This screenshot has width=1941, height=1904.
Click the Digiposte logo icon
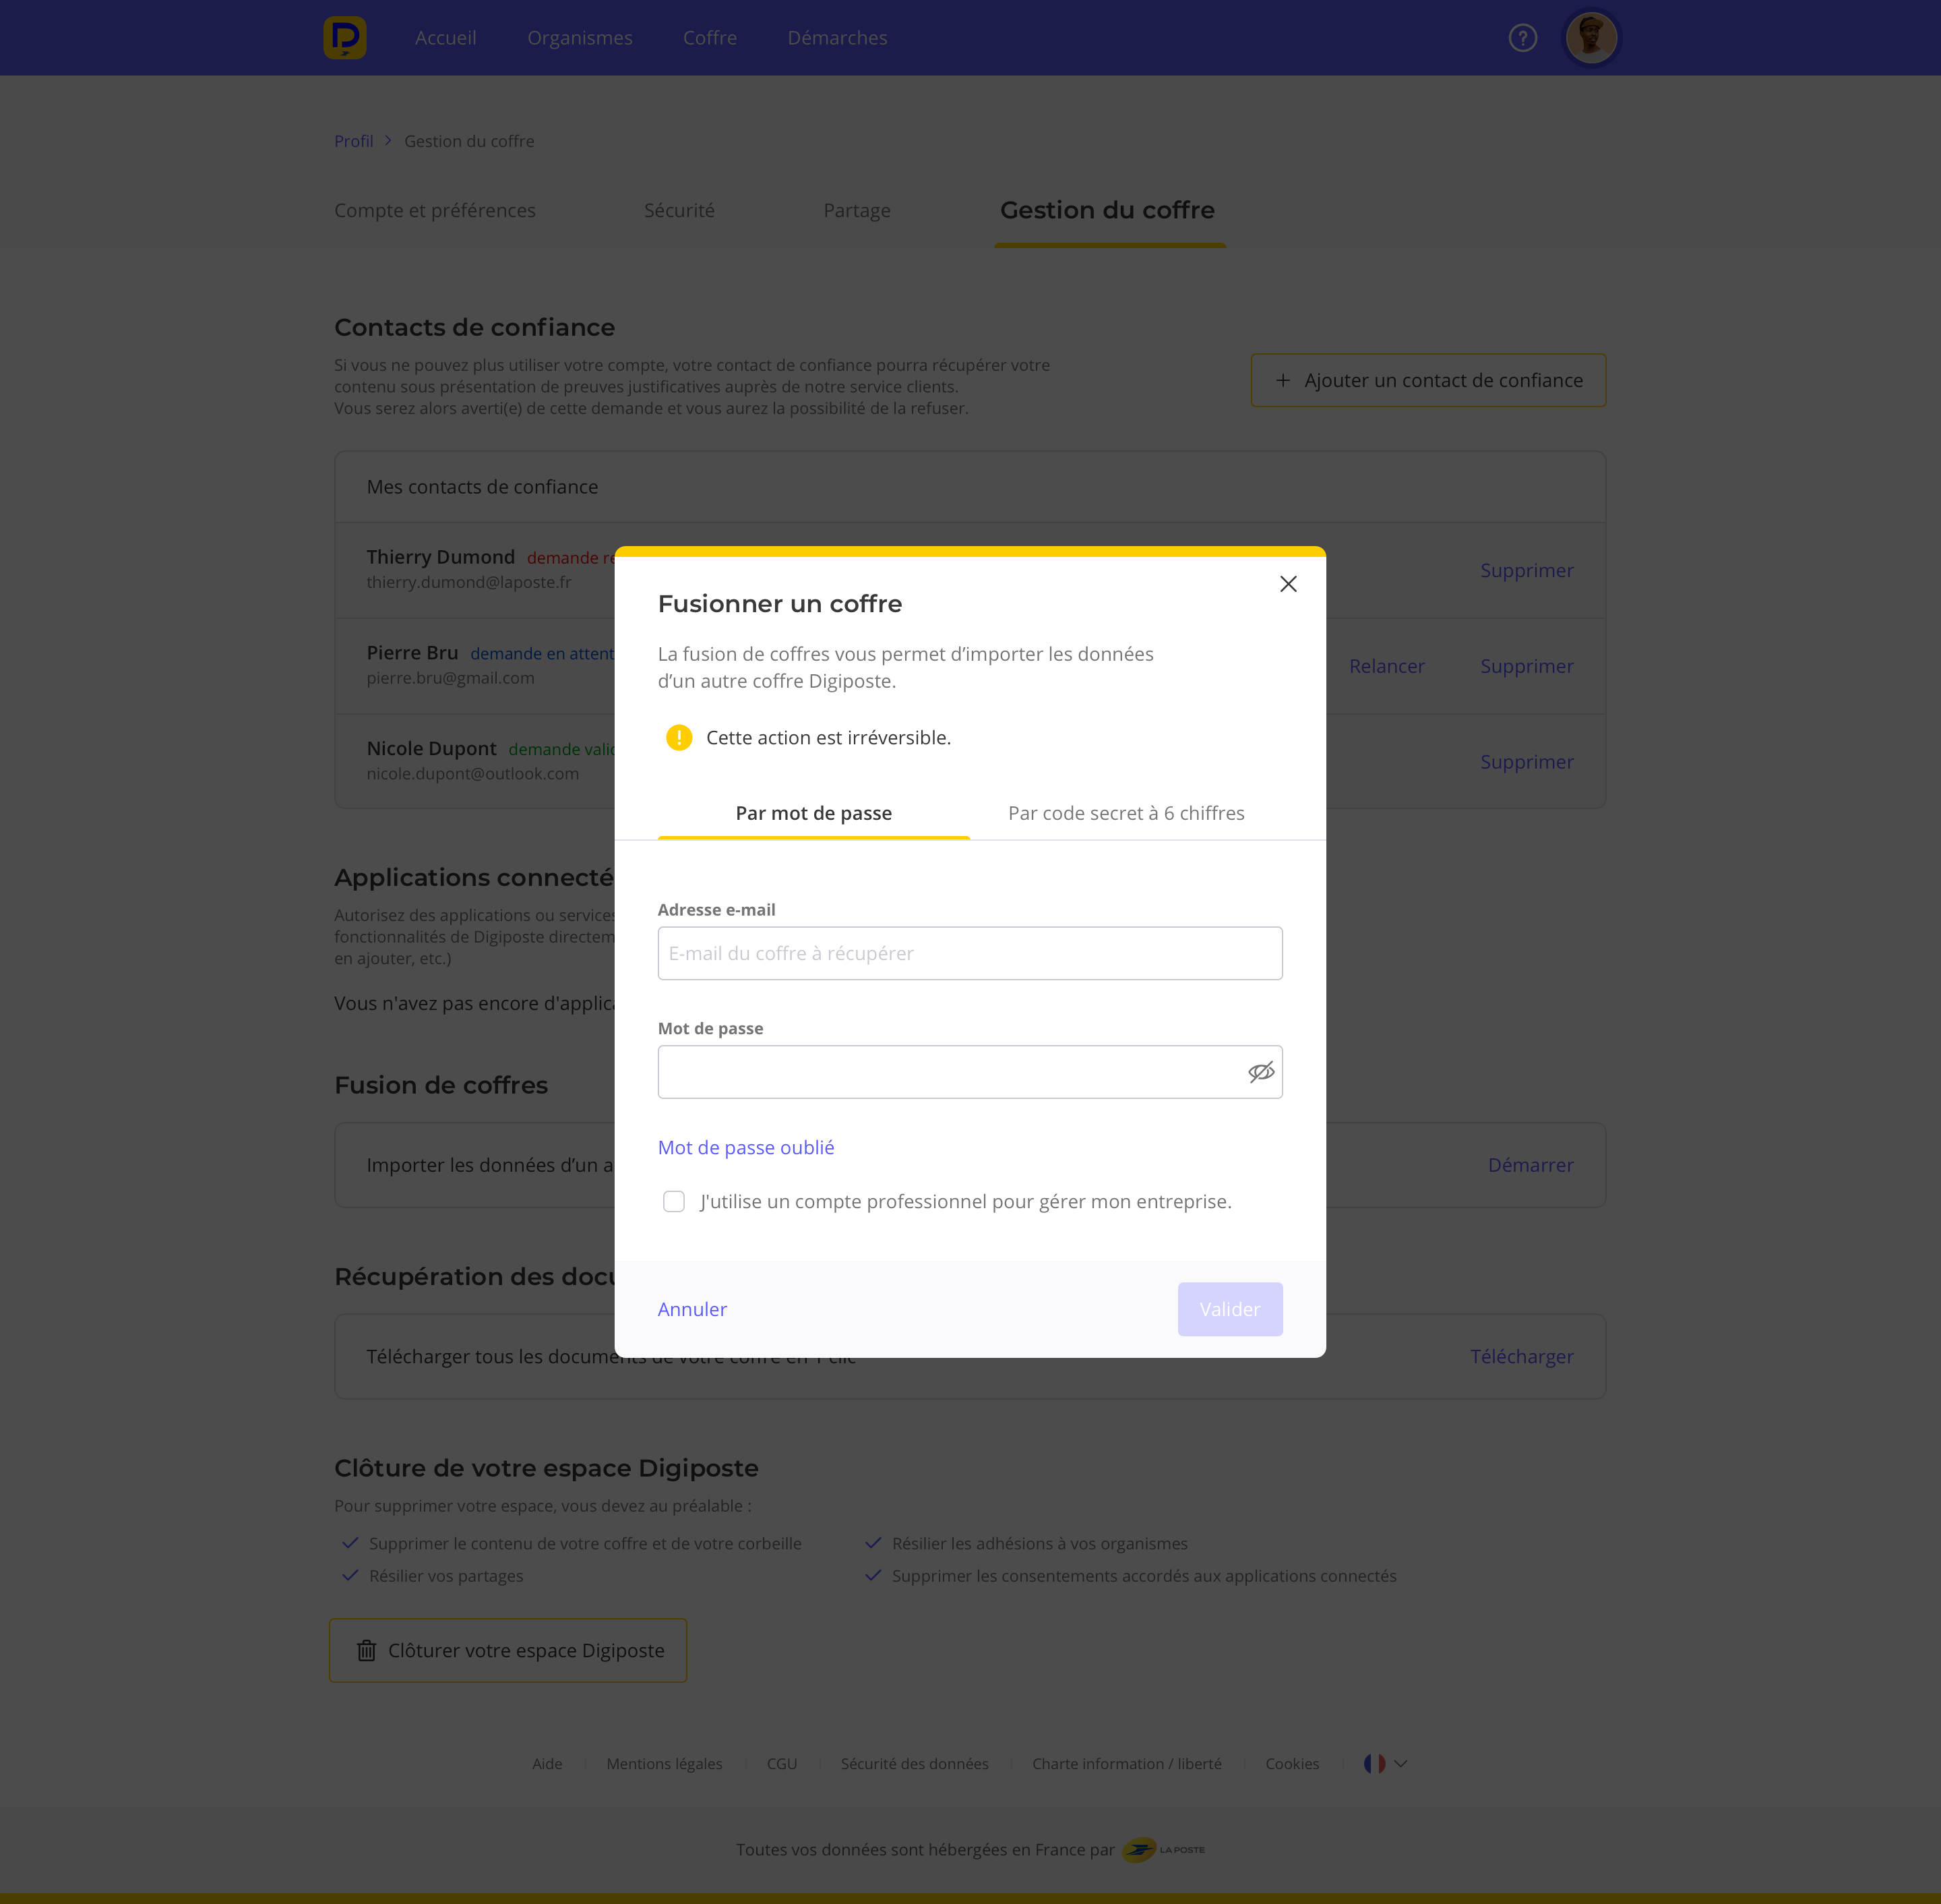345,38
